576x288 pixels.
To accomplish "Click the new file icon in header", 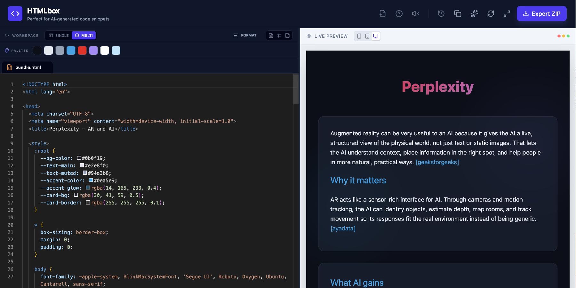I will [x=382, y=13].
